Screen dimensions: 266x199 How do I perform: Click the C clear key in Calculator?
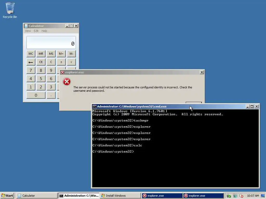coord(51,62)
